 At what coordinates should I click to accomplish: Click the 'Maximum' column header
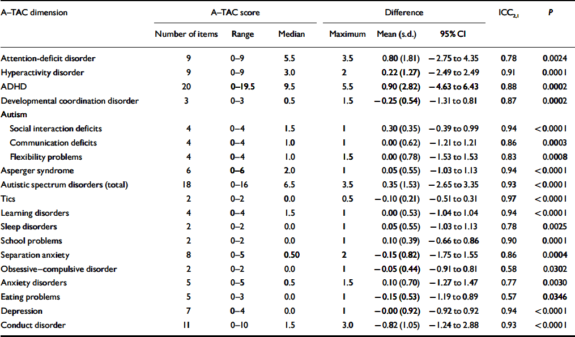pyautogui.click(x=347, y=35)
